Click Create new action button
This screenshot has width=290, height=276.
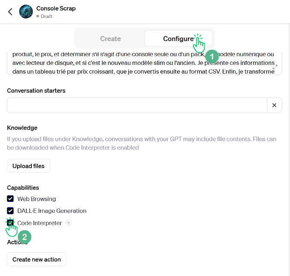pos(37,259)
